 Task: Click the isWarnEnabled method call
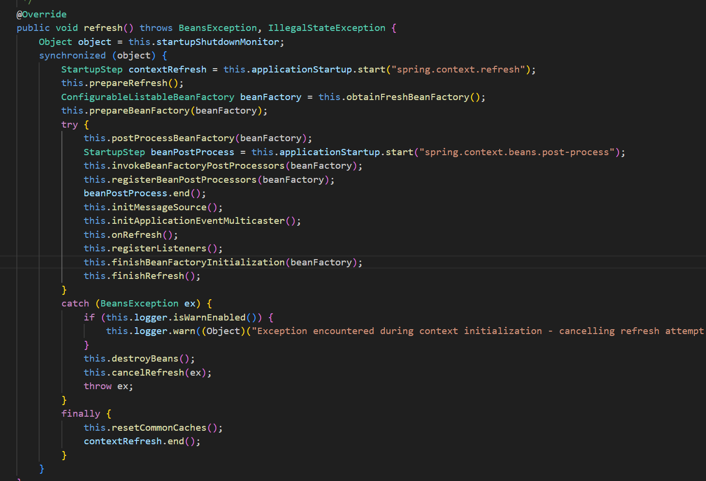[x=209, y=318]
